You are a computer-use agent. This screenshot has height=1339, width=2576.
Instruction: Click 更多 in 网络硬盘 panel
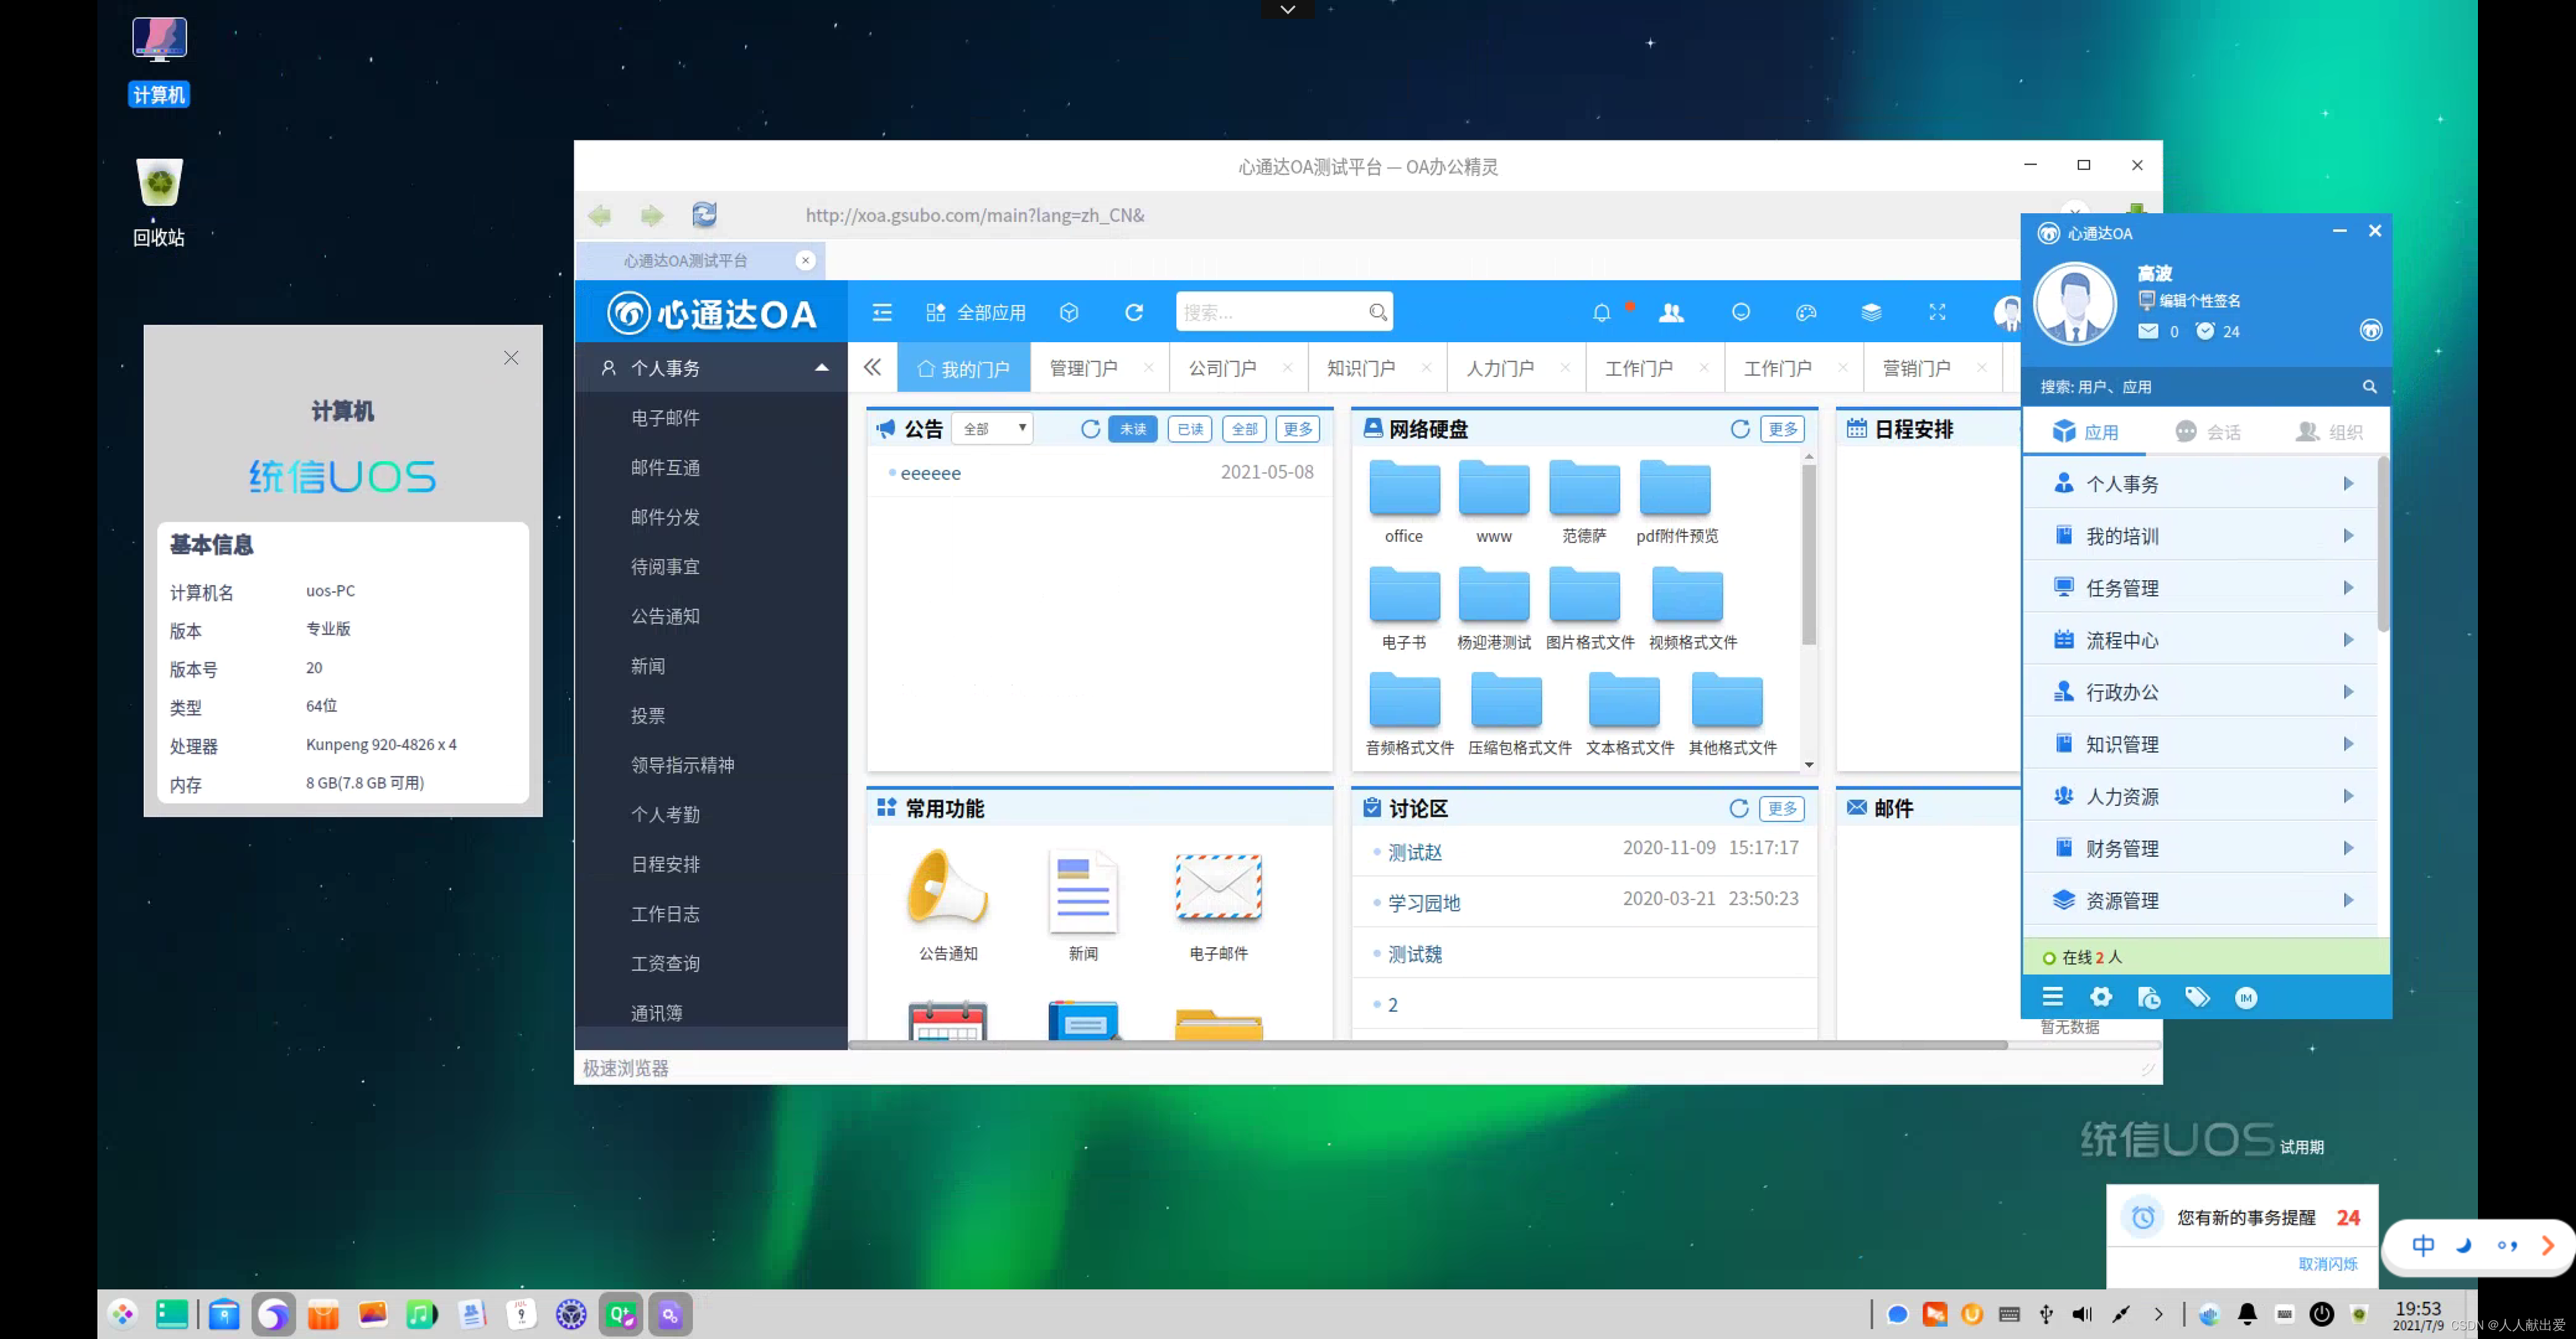click(x=1783, y=429)
